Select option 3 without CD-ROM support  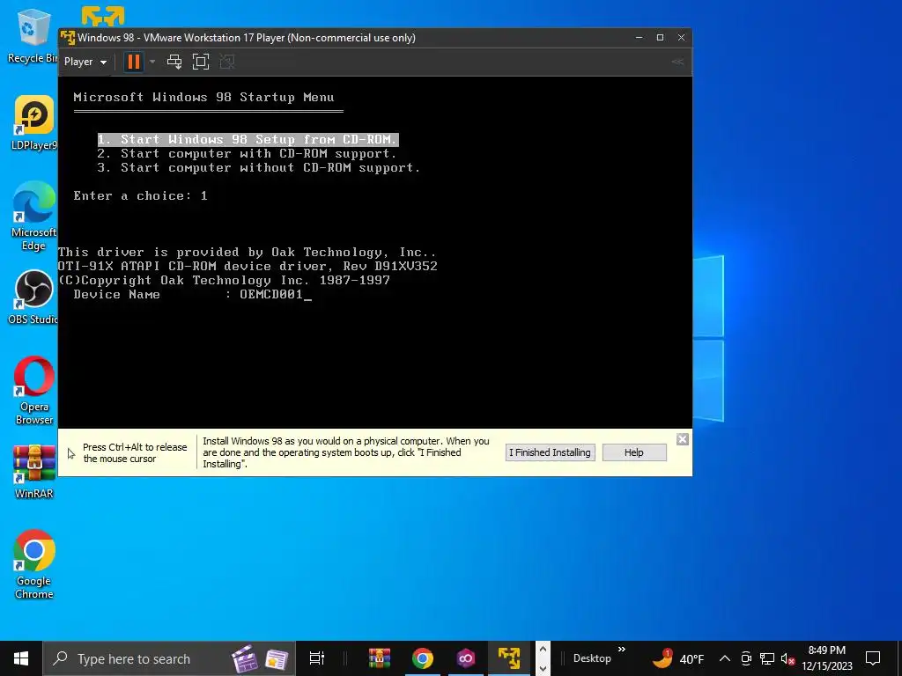click(259, 168)
